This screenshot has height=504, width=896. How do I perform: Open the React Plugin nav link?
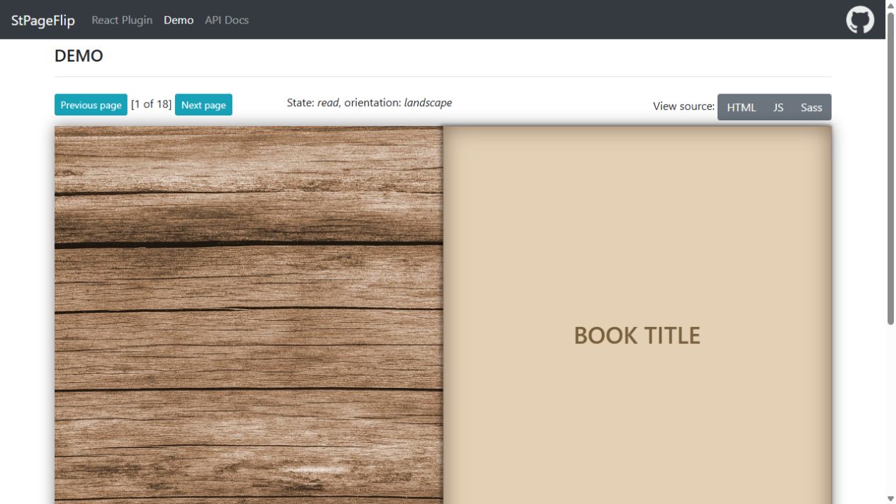tap(122, 20)
